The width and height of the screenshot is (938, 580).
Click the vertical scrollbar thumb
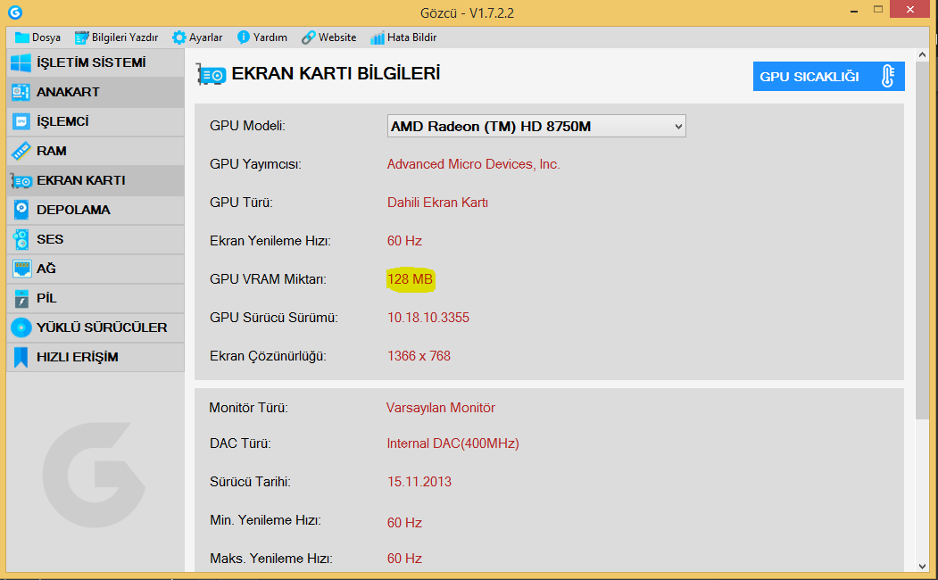point(923,239)
